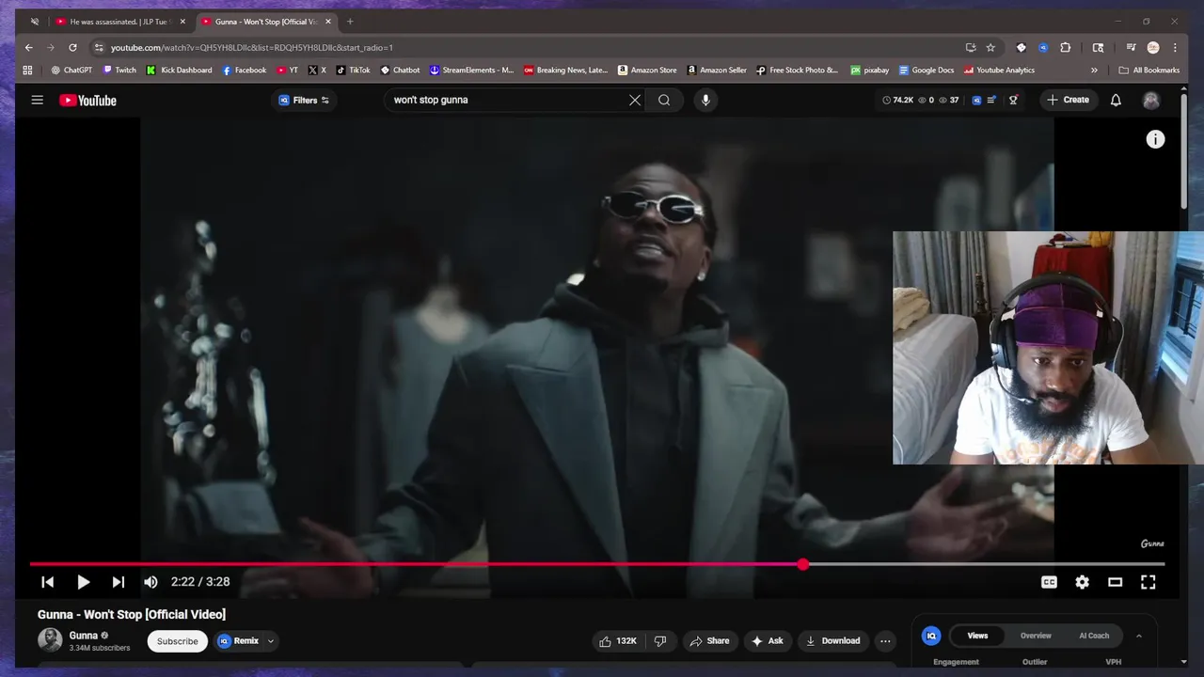
Task: Open the player settings gear
Action: tap(1082, 582)
